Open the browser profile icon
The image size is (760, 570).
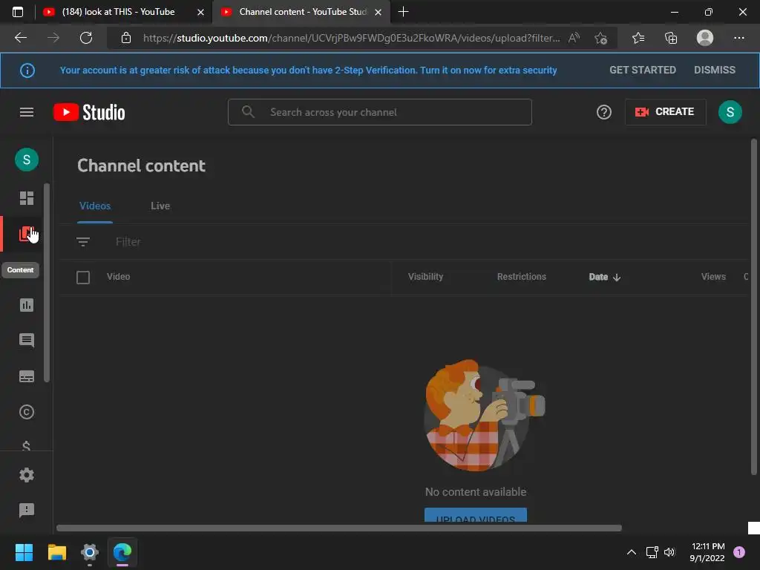pyautogui.click(x=704, y=38)
